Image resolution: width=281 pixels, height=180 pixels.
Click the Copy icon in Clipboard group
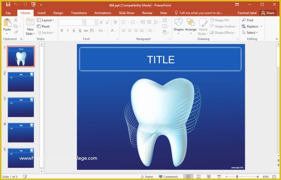click(16, 26)
